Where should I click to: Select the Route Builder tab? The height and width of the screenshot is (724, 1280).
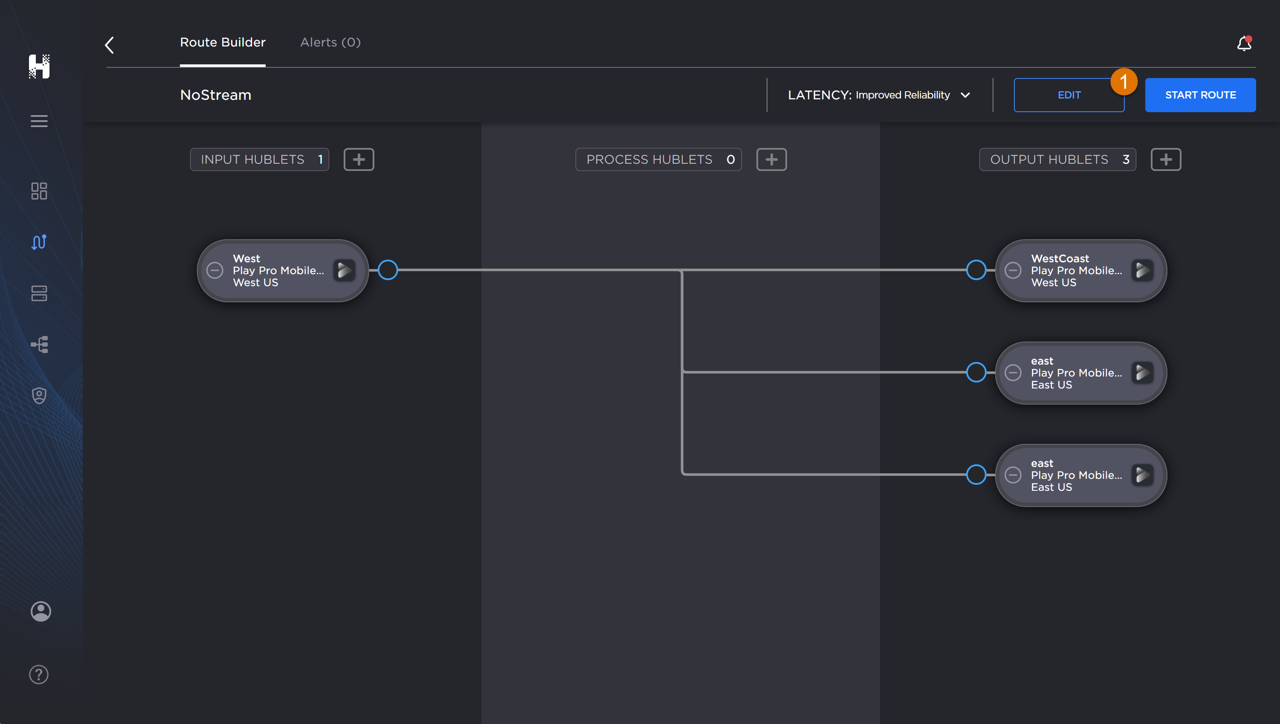tap(222, 42)
